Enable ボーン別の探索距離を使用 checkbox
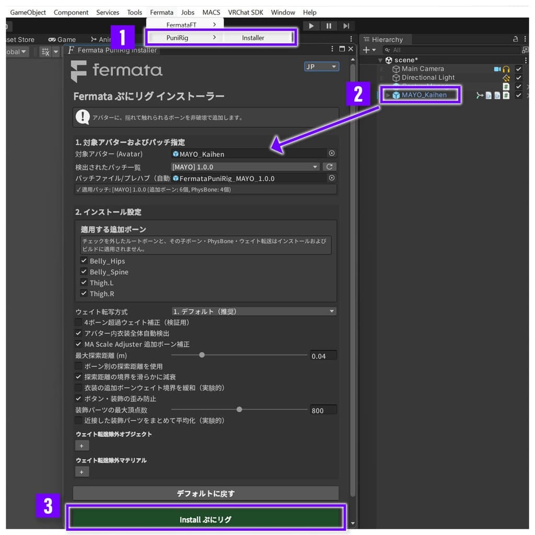 (78, 366)
